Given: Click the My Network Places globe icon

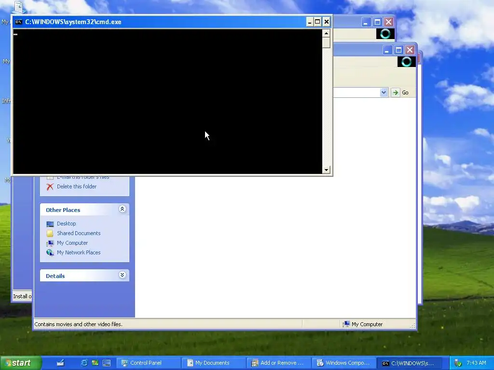Looking at the screenshot, I should coord(50,252).
